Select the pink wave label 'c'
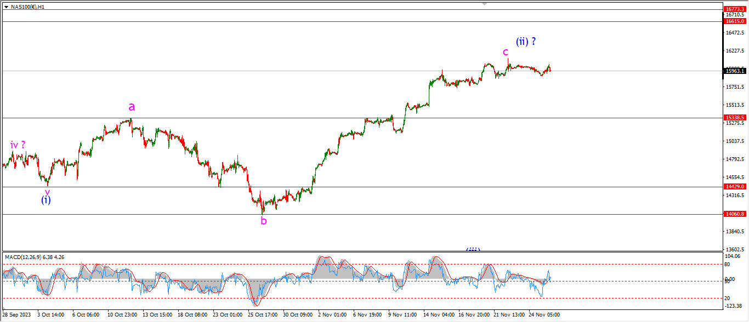 point(506,52)
